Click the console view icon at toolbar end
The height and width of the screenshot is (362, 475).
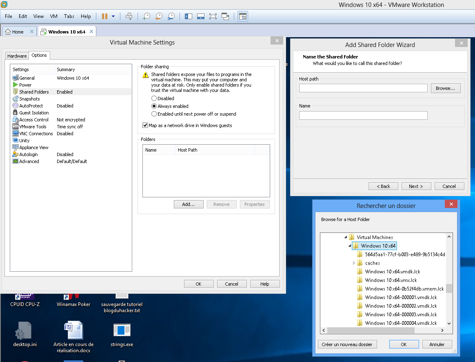pyautogui.click(x=243, y=16)
